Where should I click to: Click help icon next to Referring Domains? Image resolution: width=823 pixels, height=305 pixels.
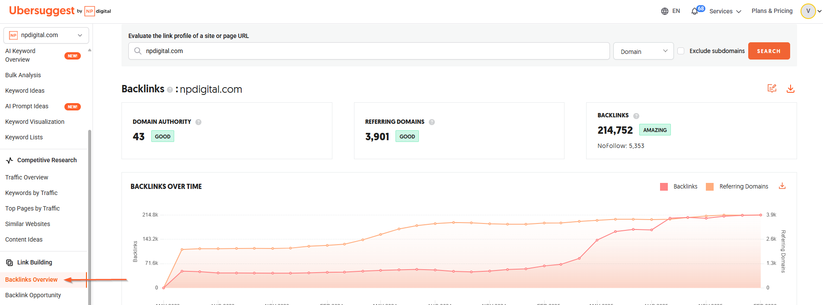point(432,122)
